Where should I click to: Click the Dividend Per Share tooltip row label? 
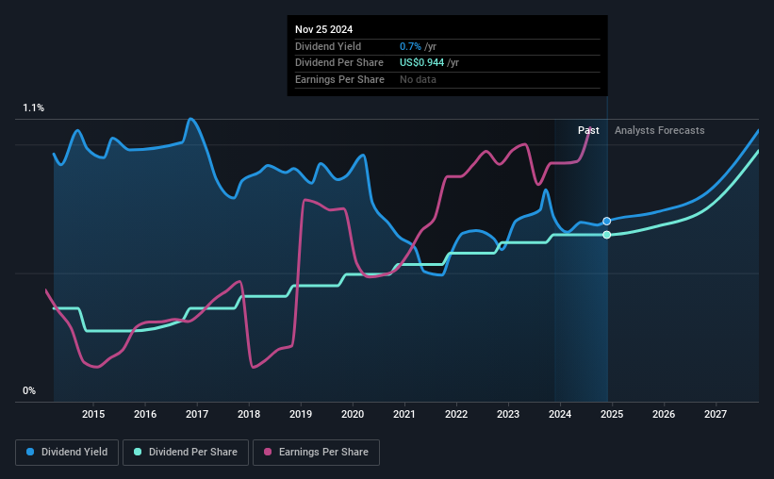pyautogui.click(x=339, y=63)
